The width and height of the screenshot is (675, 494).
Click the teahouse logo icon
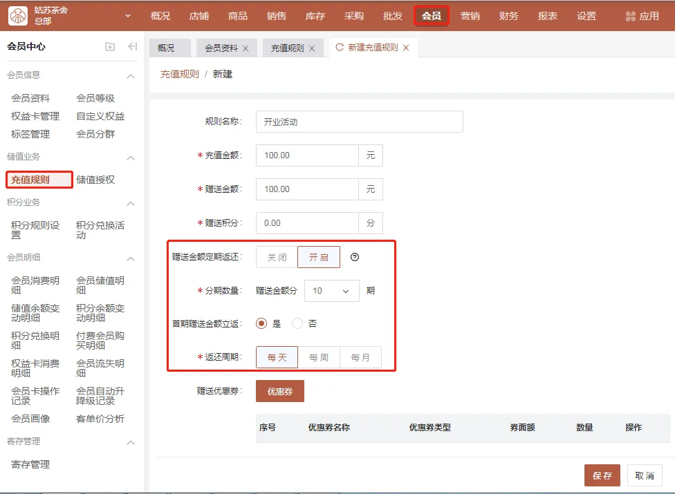tap(18, 16)
